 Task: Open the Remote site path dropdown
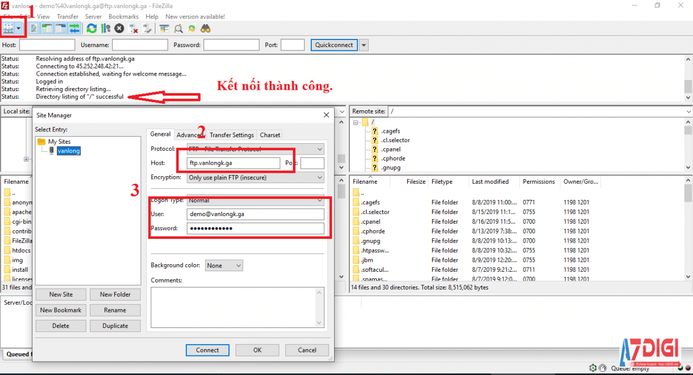click(688, 111)
